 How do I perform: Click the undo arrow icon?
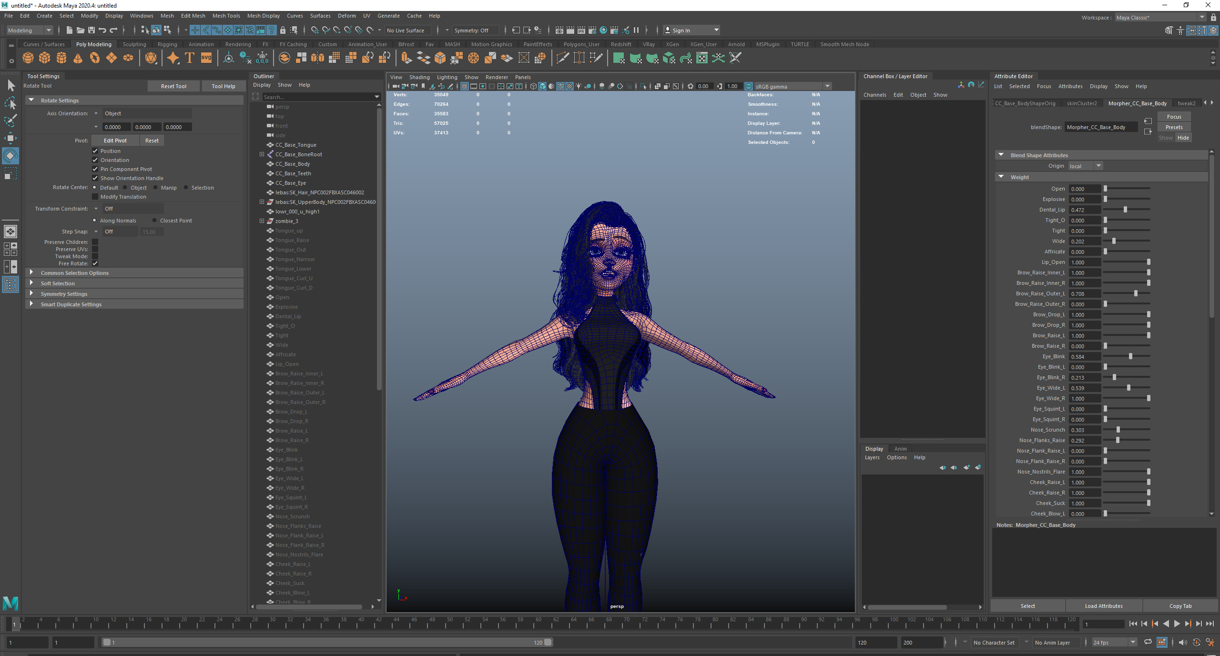(102, 30)
